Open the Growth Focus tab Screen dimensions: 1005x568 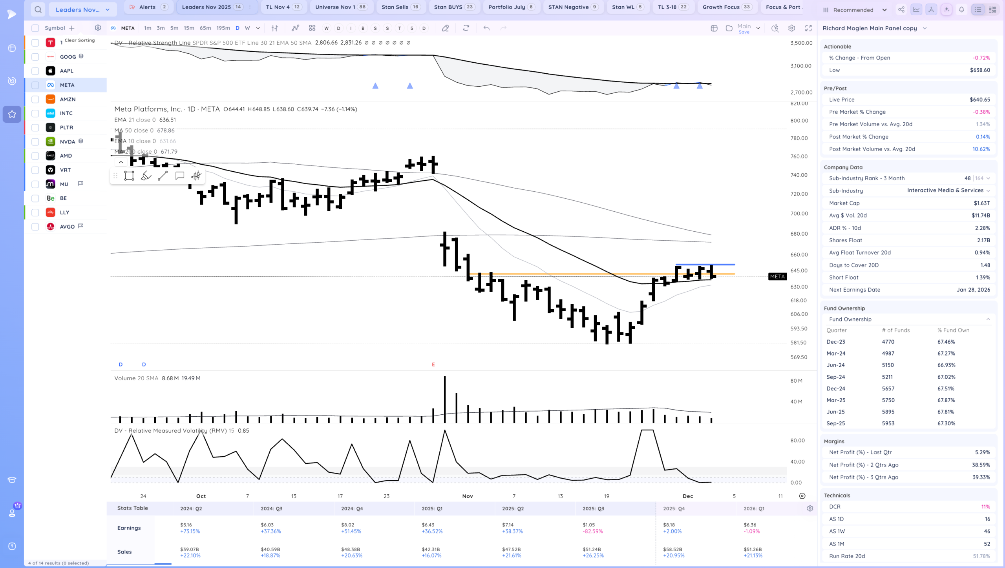point(726,7)
